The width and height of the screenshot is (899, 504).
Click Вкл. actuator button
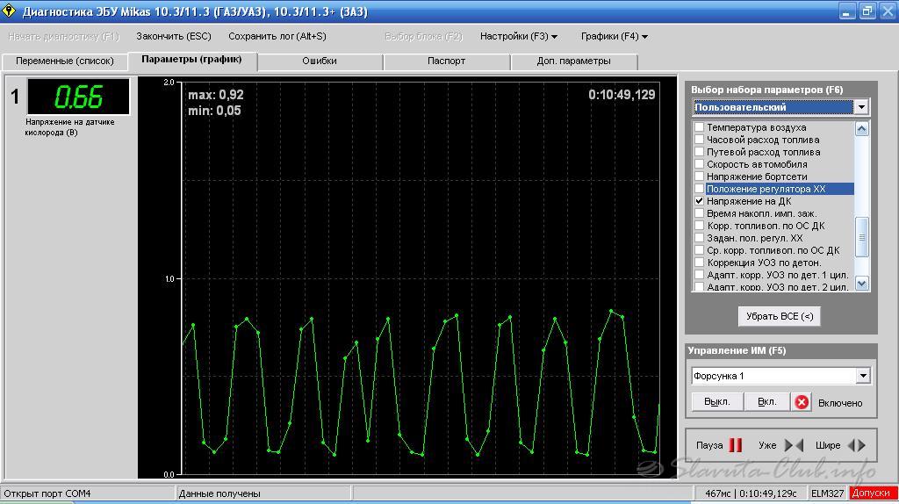point(767,402)
